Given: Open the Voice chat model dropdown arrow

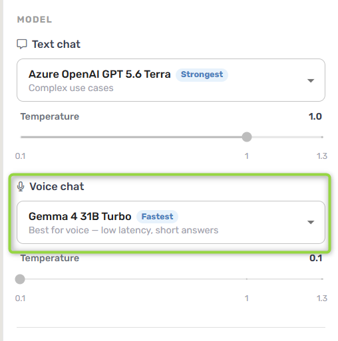Looking at the screenshot, I should (311, 222).
